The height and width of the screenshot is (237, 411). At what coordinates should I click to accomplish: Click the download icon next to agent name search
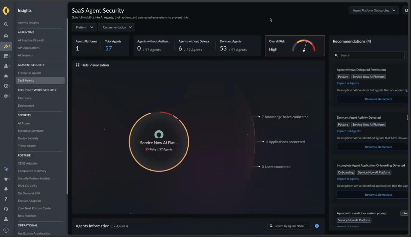317,226
